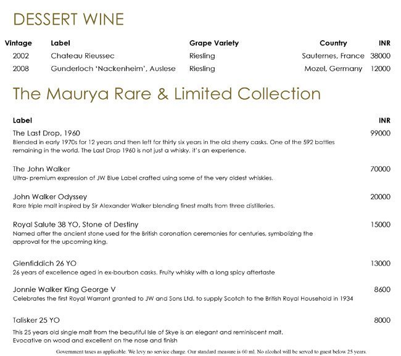401x356 pixels.
Task: Select The John Walker title
Action: tap(42, 169)
